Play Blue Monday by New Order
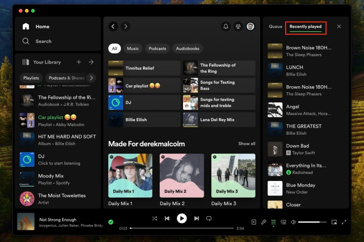This screenshot has height=242, width=364. click(306, 188)
